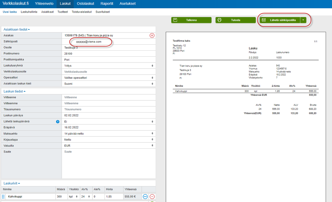This screenshot has height=202, width=332.
Task: Open the Asetukset main menu
Action: [128, 4]
